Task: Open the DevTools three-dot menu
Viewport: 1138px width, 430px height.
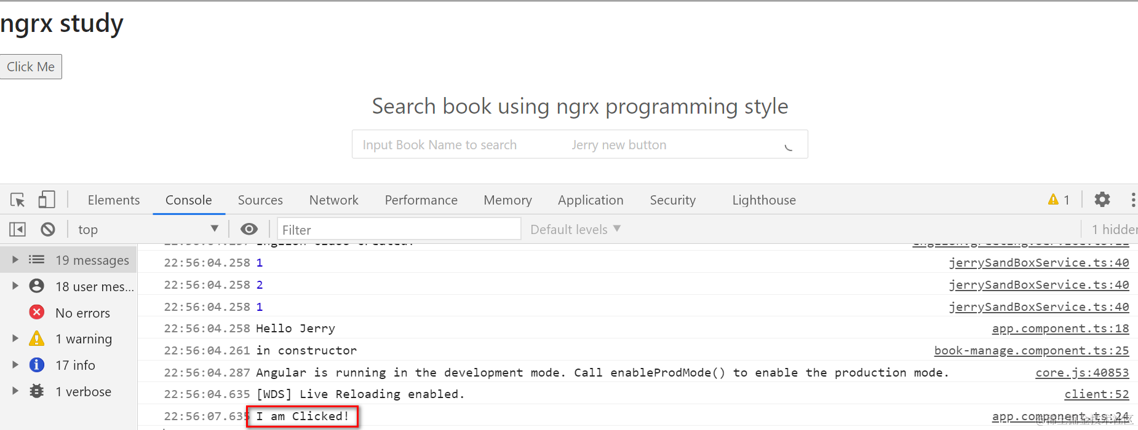Action: pos(1132,200)
